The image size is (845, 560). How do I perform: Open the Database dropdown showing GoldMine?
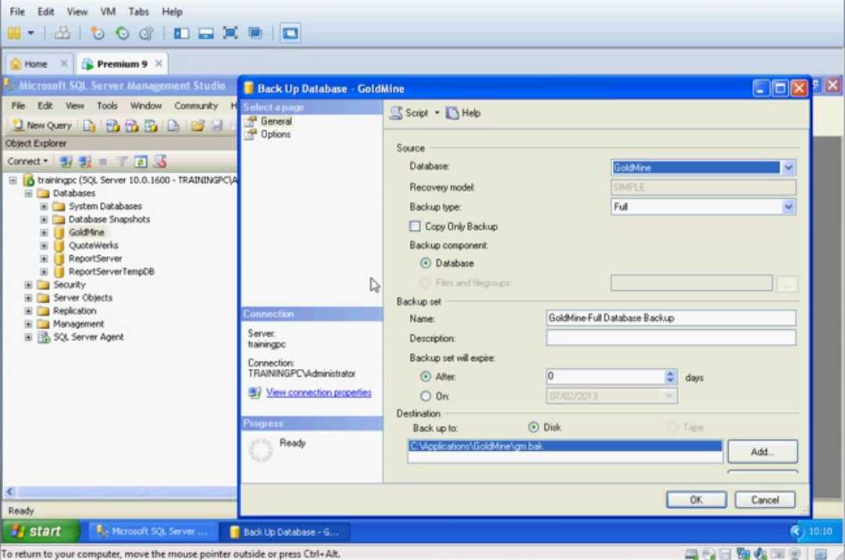click(788, 168)
